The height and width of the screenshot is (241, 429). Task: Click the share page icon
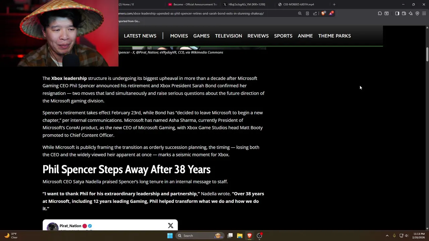pyautogui.click(x=315, y=13)
